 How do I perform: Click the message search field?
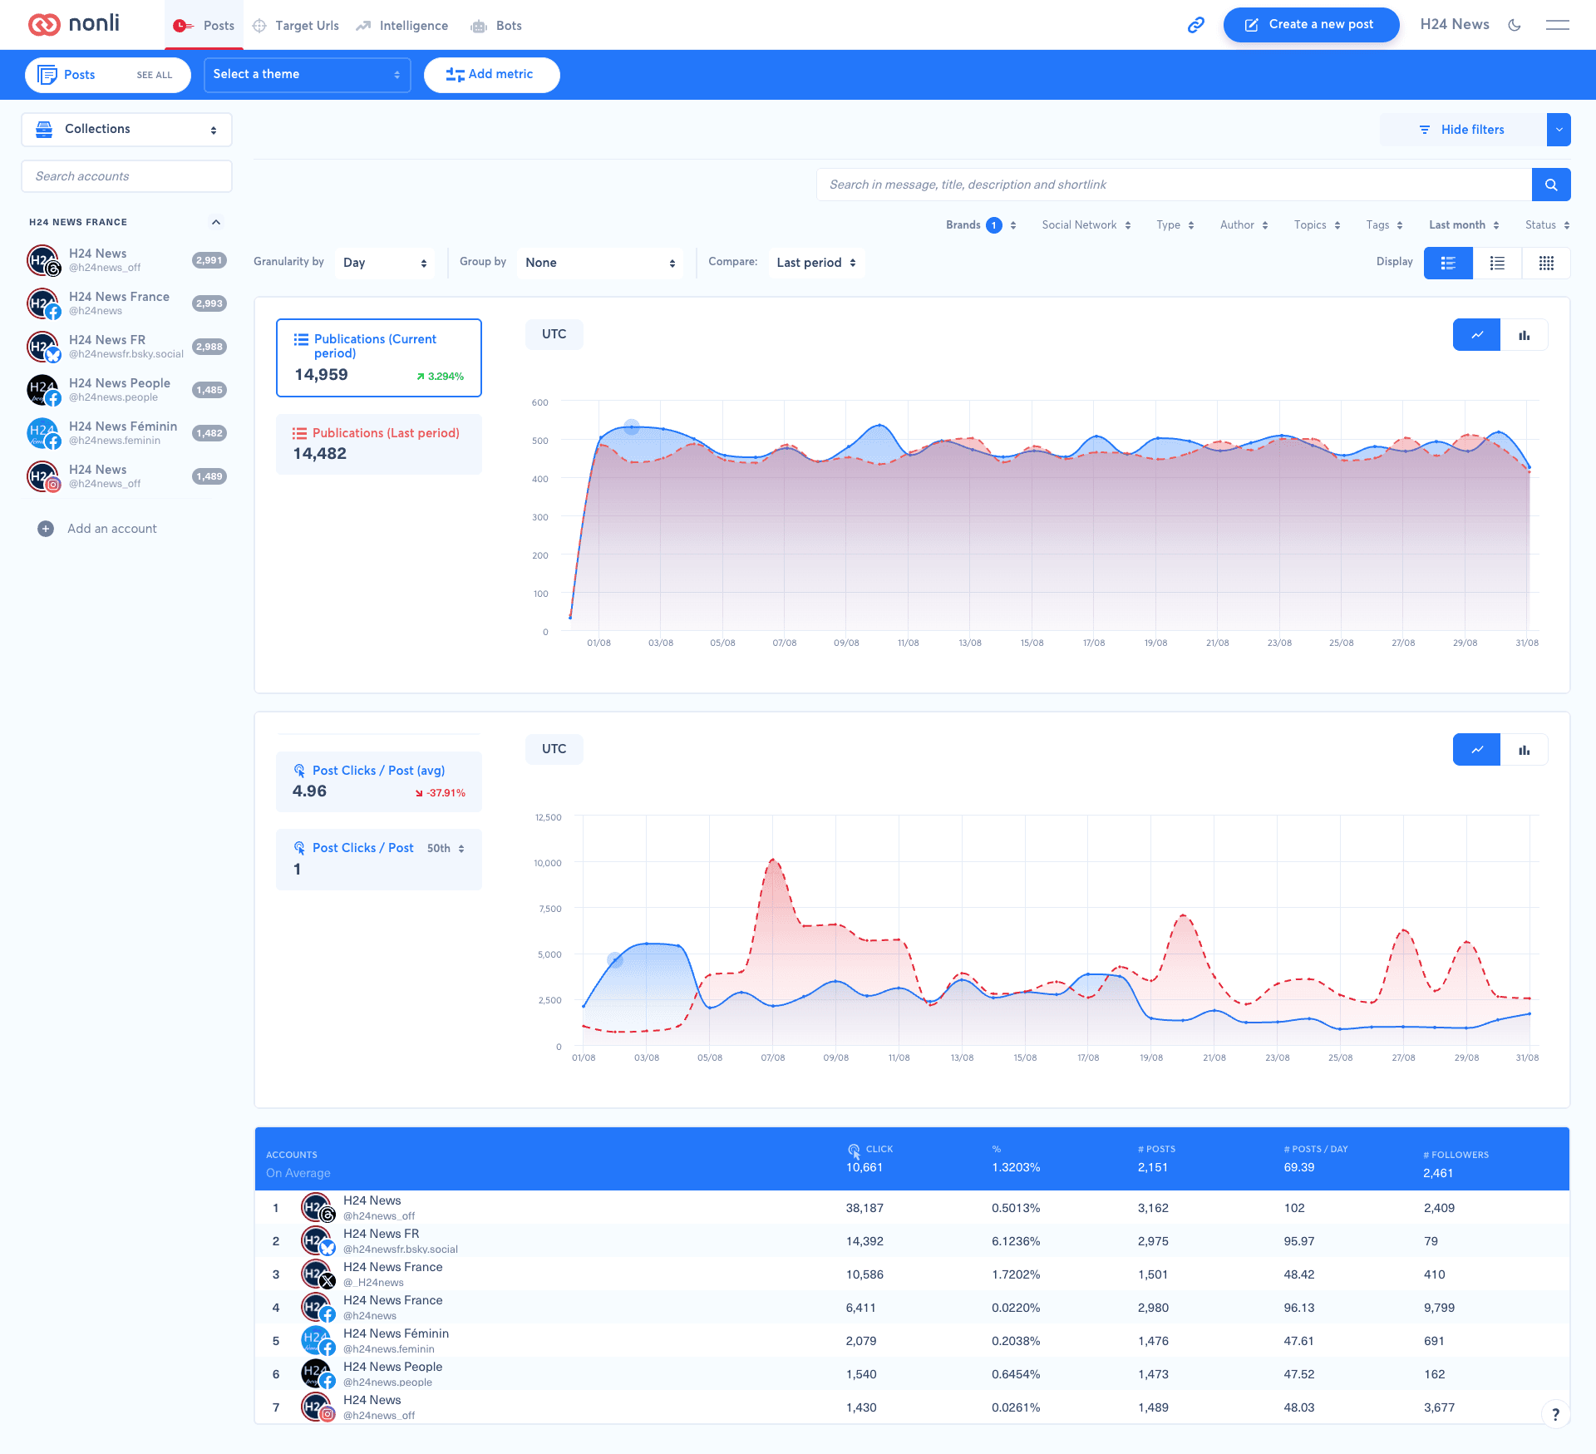click(1174, 185)
